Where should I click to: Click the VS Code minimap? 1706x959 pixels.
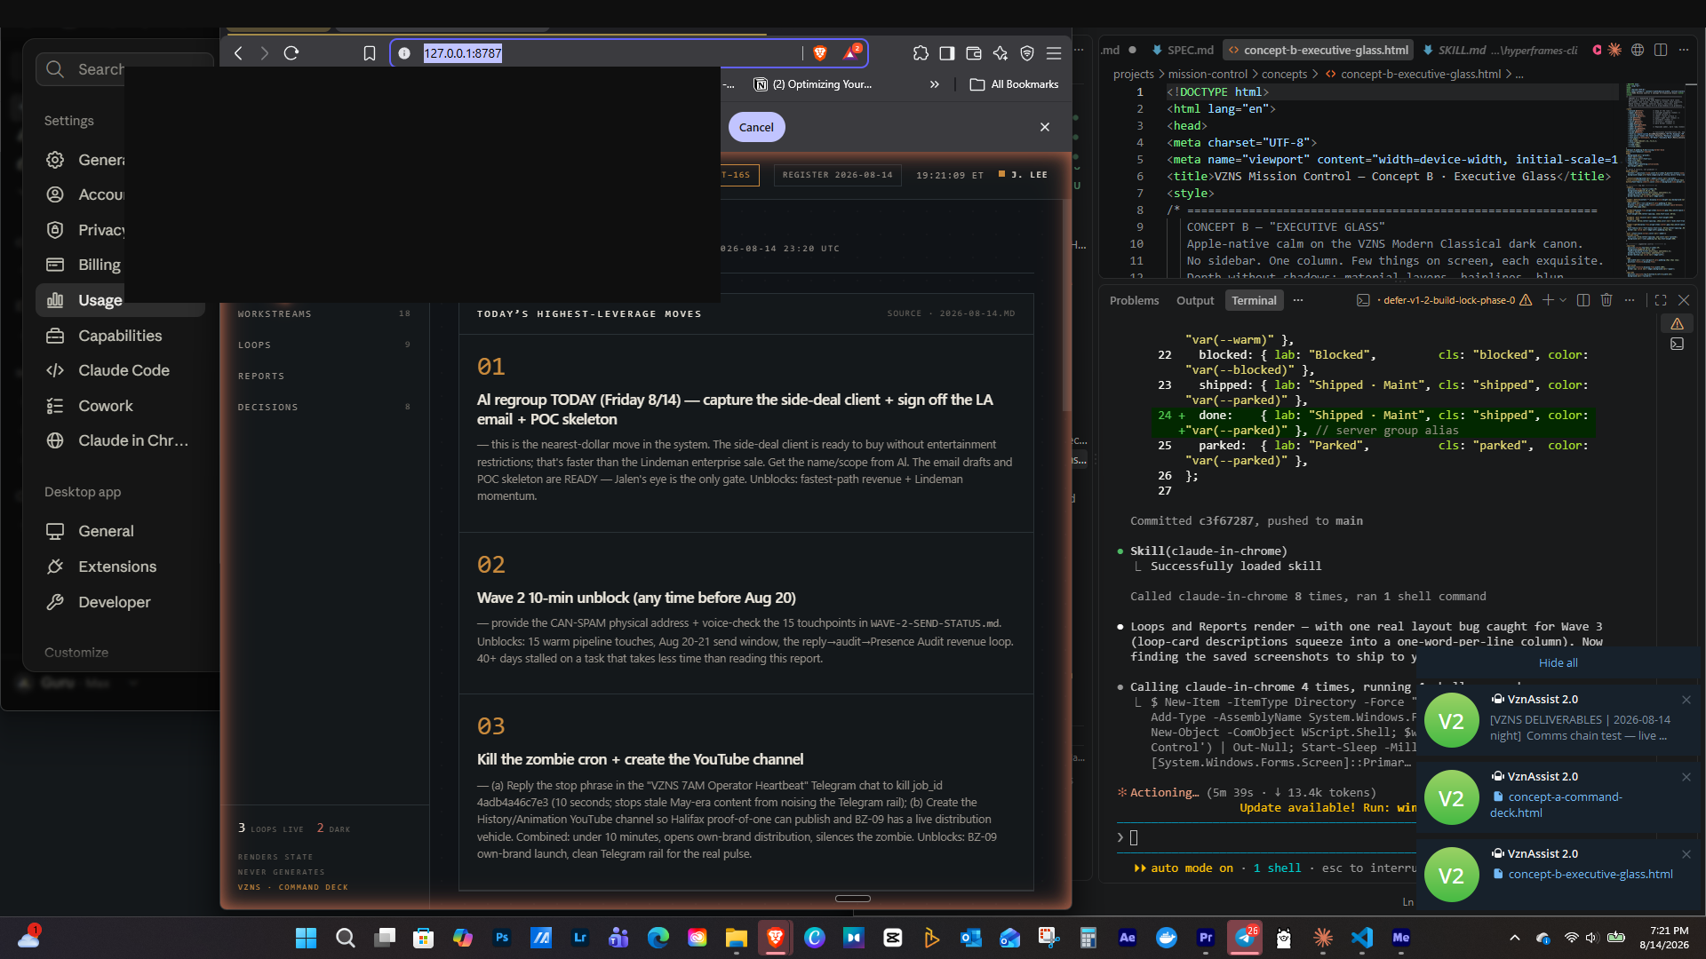(x=1657, y=180)
